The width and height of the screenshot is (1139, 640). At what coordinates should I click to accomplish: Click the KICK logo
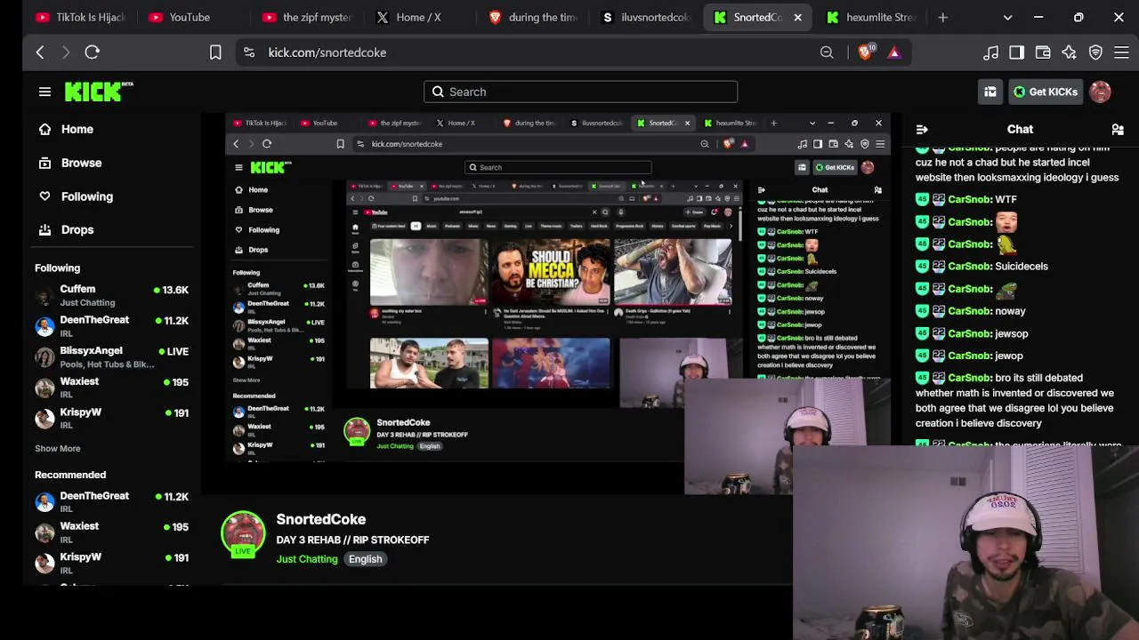pyautogui.click(x=99, y=92)
